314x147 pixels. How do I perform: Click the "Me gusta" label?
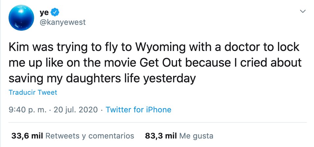(196, 136)
